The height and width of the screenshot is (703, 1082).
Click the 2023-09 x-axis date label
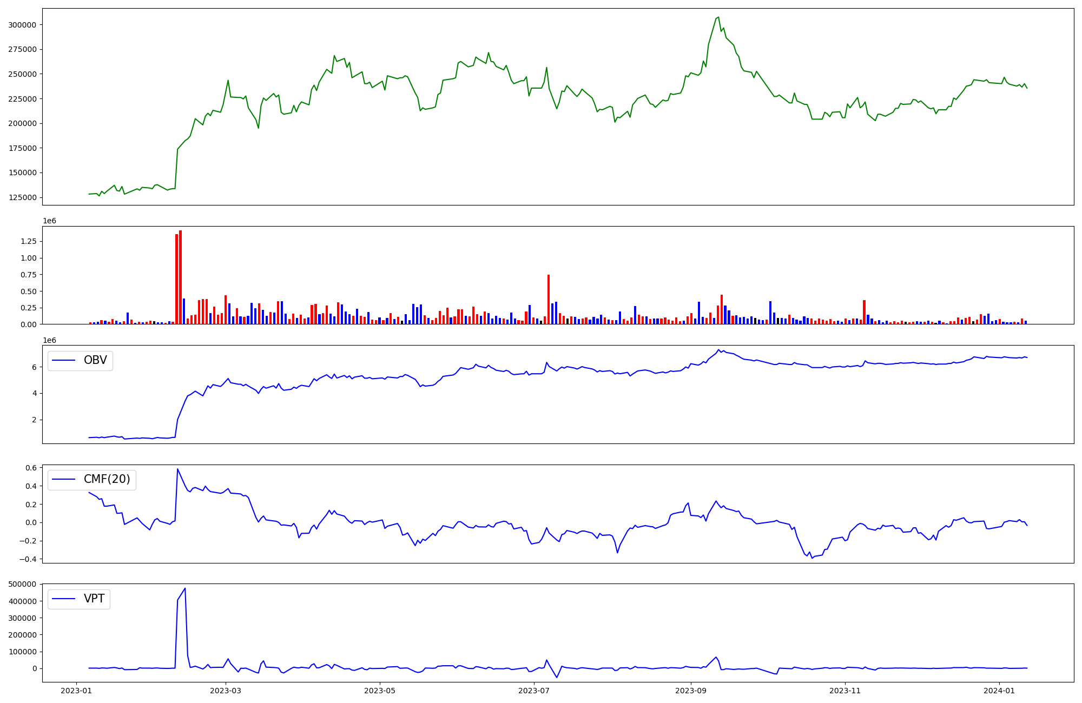690,691
